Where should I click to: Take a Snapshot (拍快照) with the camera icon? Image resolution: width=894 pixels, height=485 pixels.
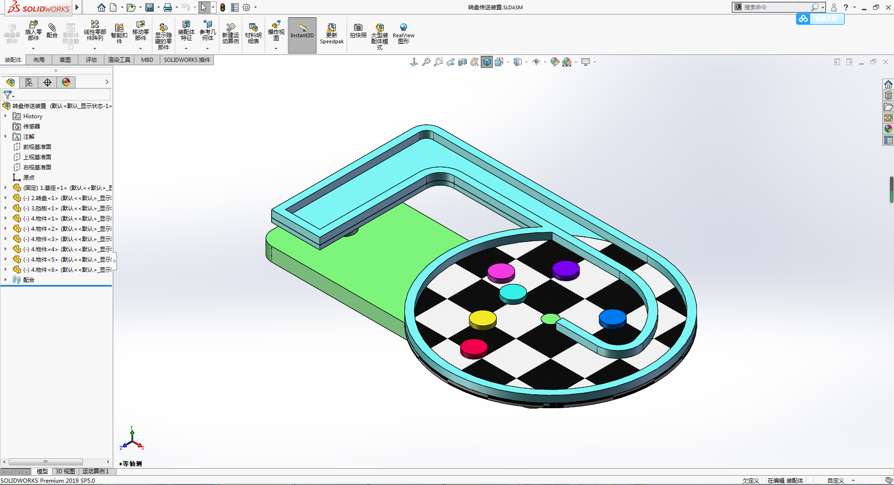tap(358, 31)
